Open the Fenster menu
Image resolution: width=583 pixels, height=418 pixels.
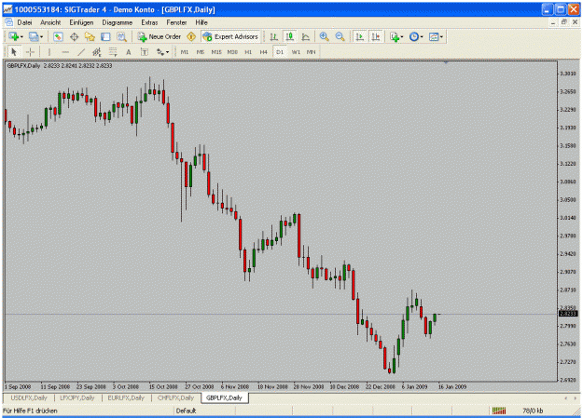tap(176, 22)
